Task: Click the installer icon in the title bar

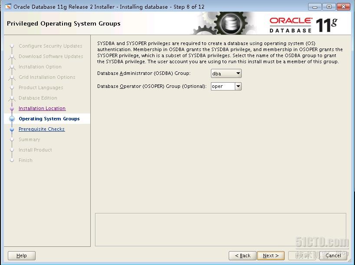Action: 8,6
